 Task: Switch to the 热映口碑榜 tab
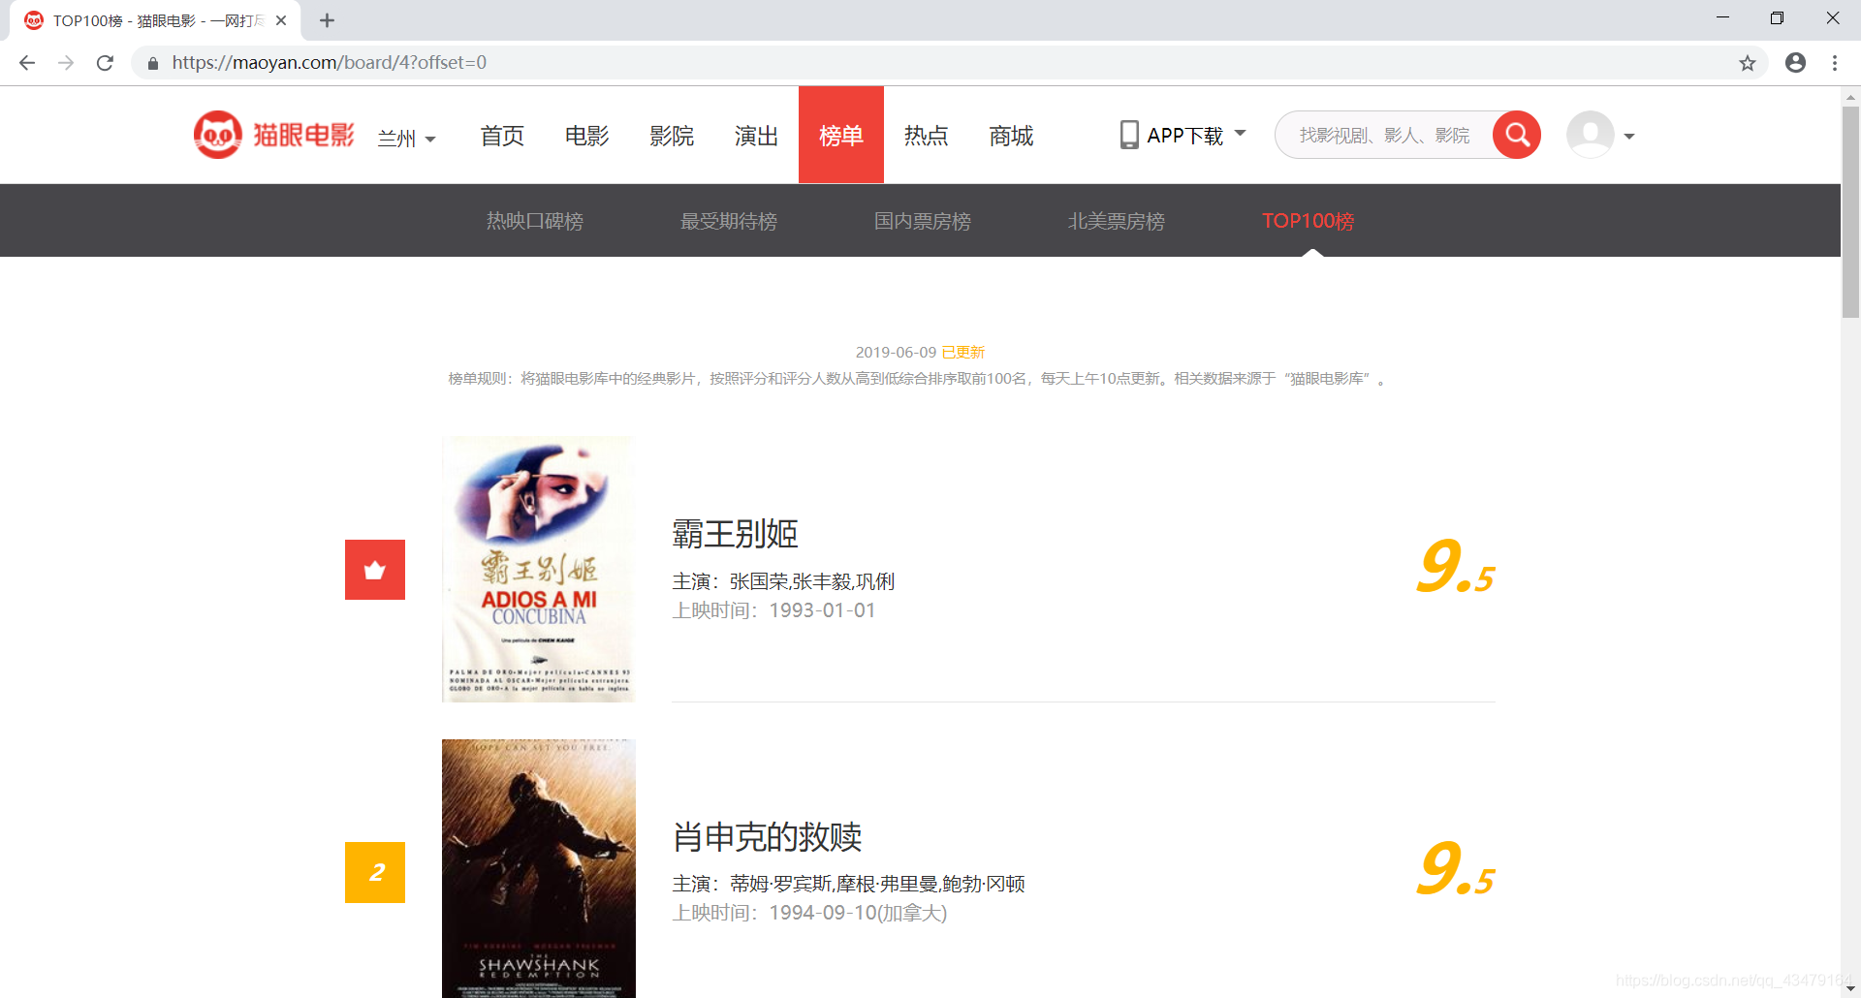coord(535,221)
